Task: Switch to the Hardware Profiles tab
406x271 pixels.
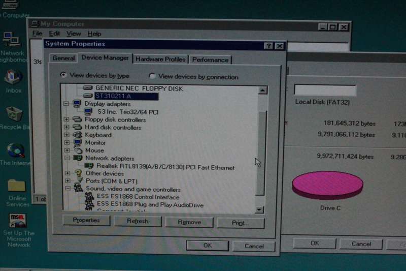Action: pyautogui.click(x=160, y=59)
